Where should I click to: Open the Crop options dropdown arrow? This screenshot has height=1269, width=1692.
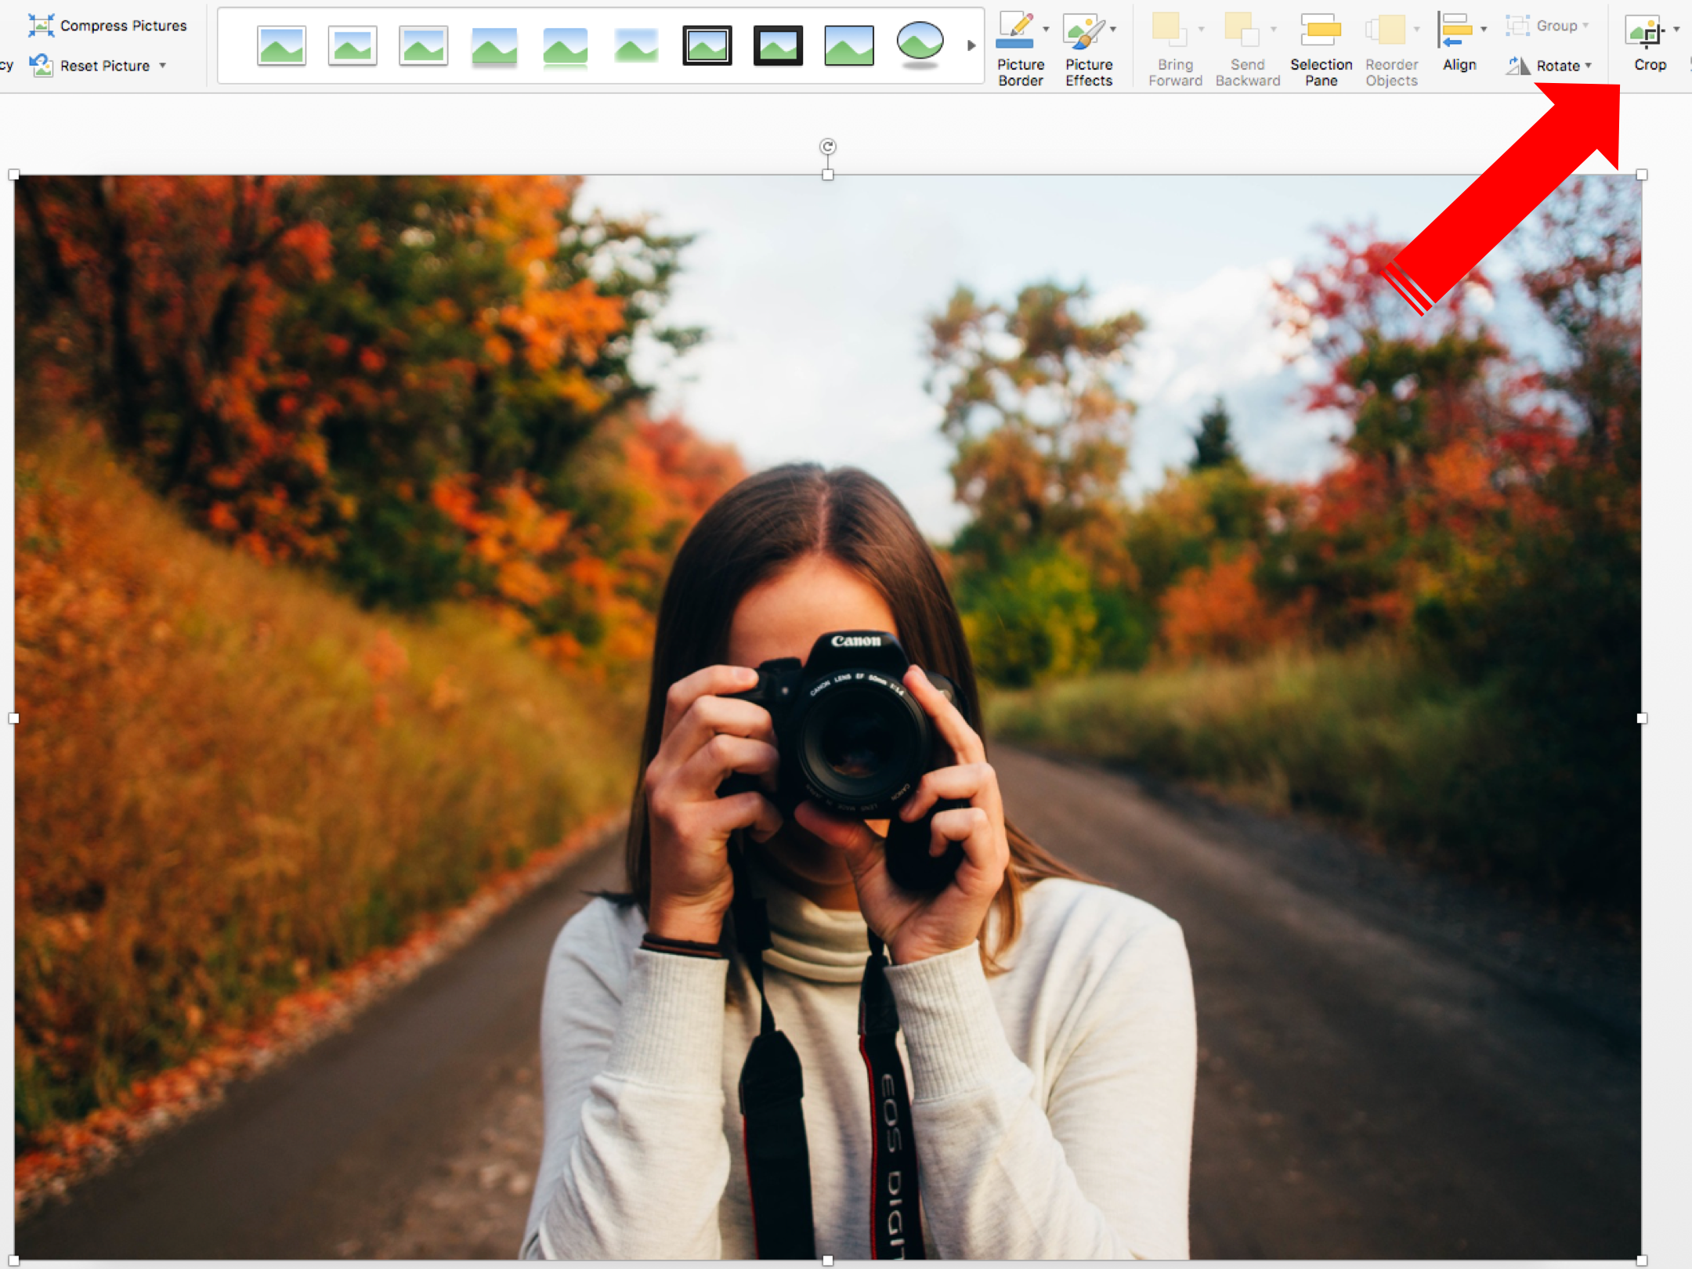tap(1676, 30)
